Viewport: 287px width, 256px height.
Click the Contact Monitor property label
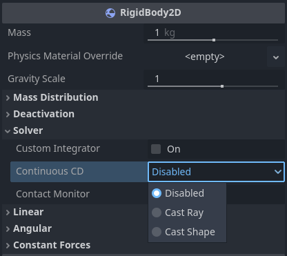[52, 194]
